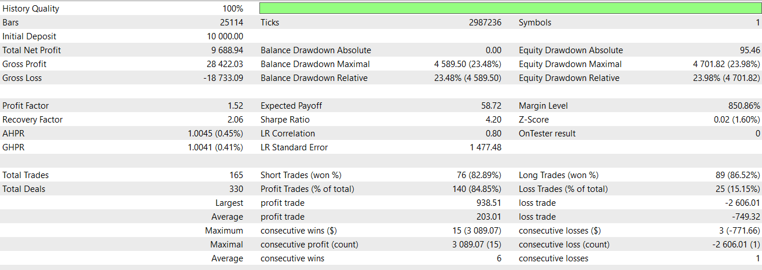The image size is (762, 270).
Task: Click the Sharpe Ratio label
Action: pyautogui.click(x=285, y=120)
